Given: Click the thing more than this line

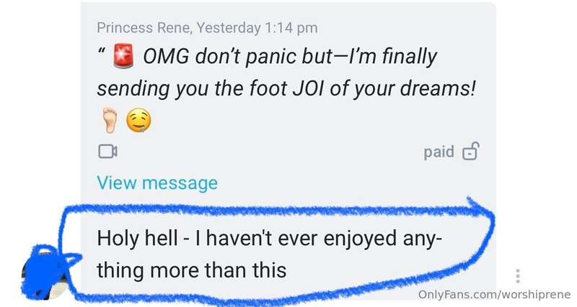Looking at the screenshot, I should tap(191, 270).
